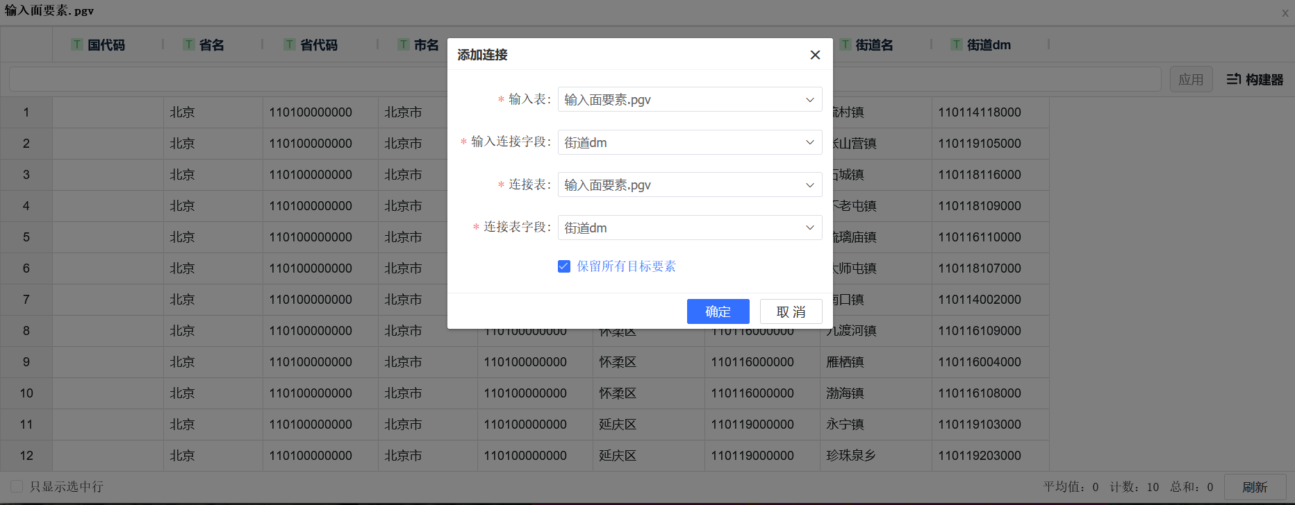Click the text type icon beside 省代码
The height and width of the screenshot is (505, 1295).
[x=290, y=44]
